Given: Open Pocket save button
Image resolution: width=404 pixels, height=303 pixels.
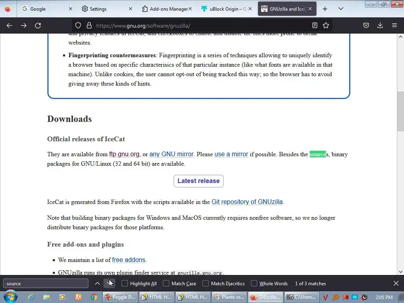Looking at the screenshot, I should pyautogui.click(x=366, y=25).
